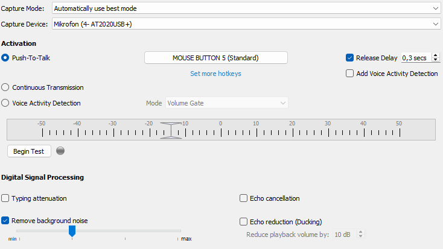
Task: Enable Typing attenuation checkbox
Action: tap(5, 198)
